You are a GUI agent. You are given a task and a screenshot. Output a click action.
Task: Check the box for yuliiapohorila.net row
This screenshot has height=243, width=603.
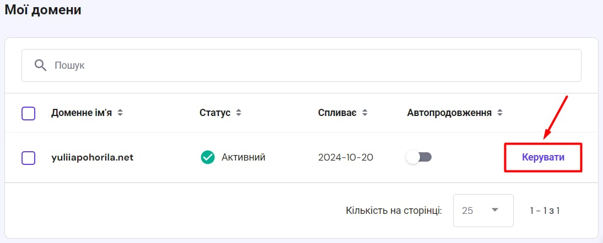click(29, 158)
